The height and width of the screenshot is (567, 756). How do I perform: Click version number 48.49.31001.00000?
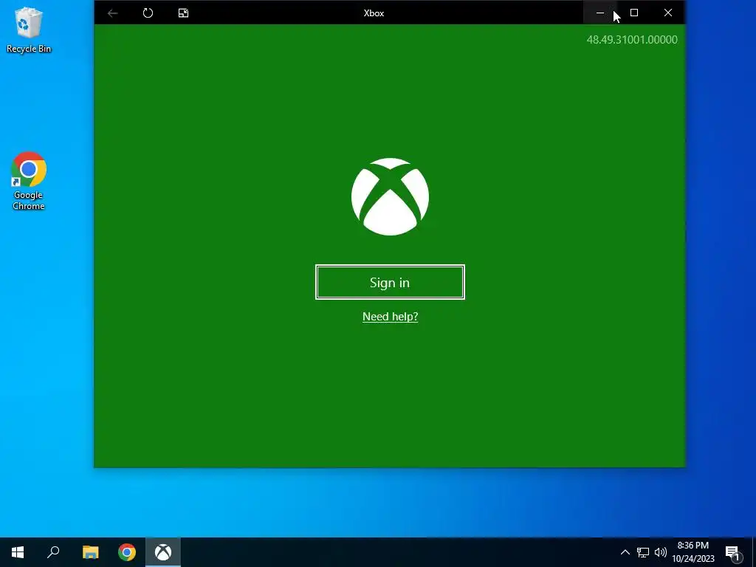pyautogui.click(x=632, y=40)
